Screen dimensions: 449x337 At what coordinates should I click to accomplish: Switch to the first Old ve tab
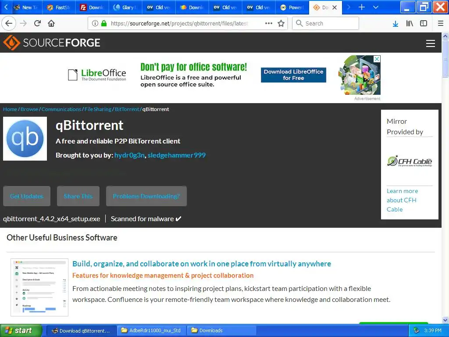[x=159, y=7]
